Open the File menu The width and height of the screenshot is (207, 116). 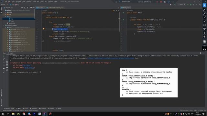(x=6, y=2)
